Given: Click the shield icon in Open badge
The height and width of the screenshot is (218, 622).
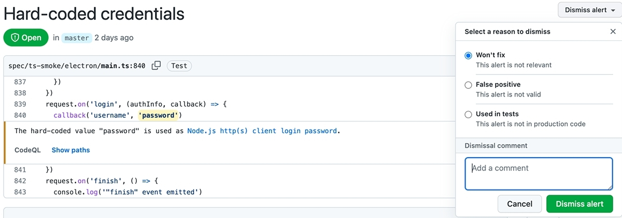Looking at the screenshot, I should pyautogui.click(x=15, y=38).
